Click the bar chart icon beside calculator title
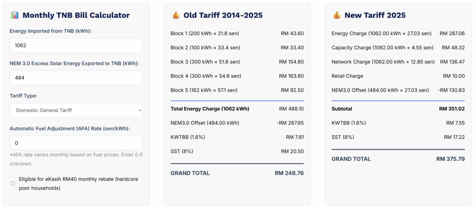476x210 pixels. pos(14,15)
